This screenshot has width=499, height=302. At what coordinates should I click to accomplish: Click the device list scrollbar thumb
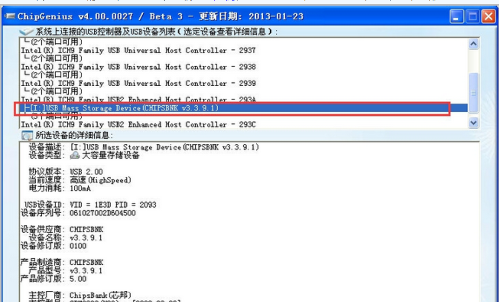473,92
